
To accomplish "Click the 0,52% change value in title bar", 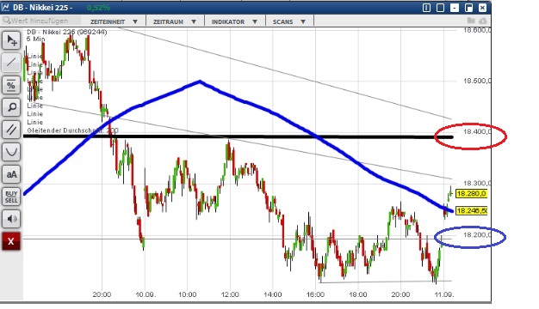I will pyautogui.click(x=98, y=8).
